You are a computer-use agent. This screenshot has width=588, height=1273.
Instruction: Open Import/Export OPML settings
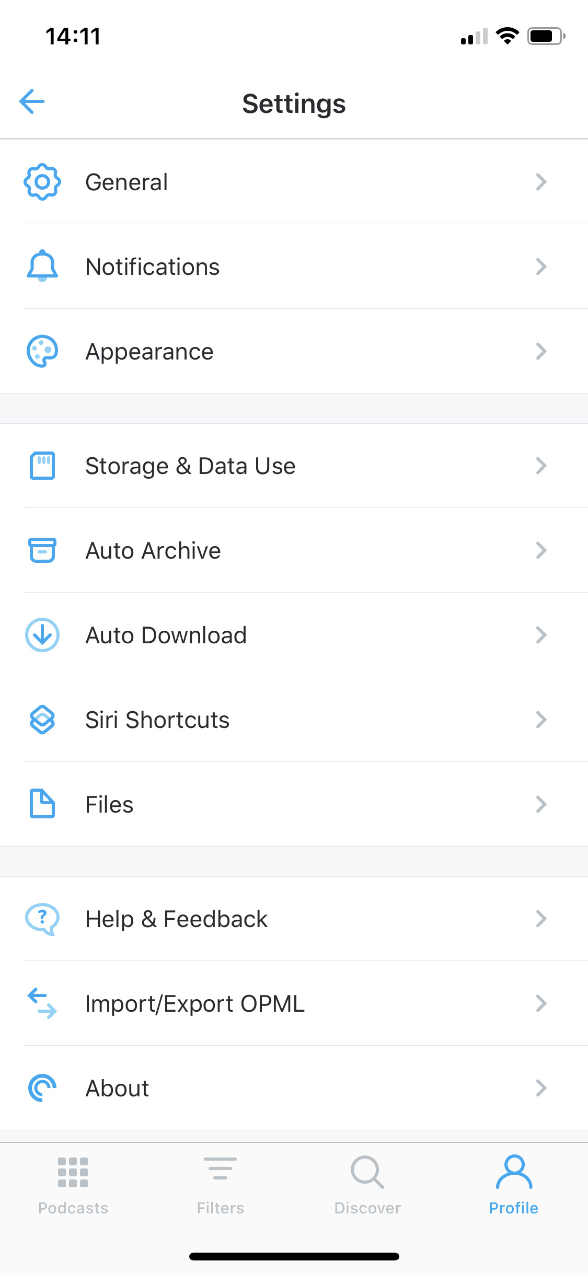pos(195,1003)
